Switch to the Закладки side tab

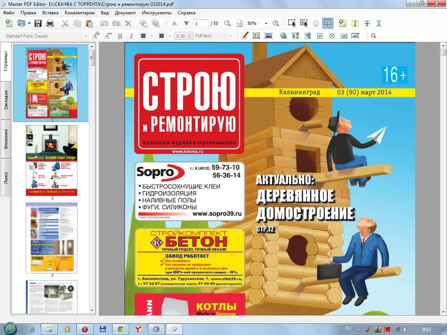click(6, 100)
